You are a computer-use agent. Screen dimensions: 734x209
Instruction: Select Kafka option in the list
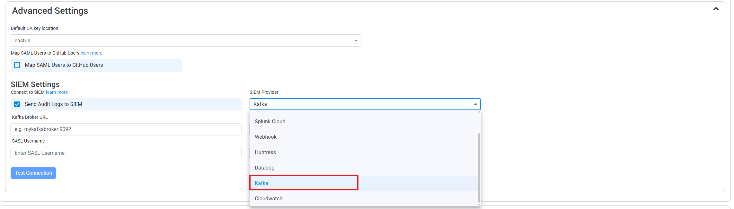tap(261, 183)
